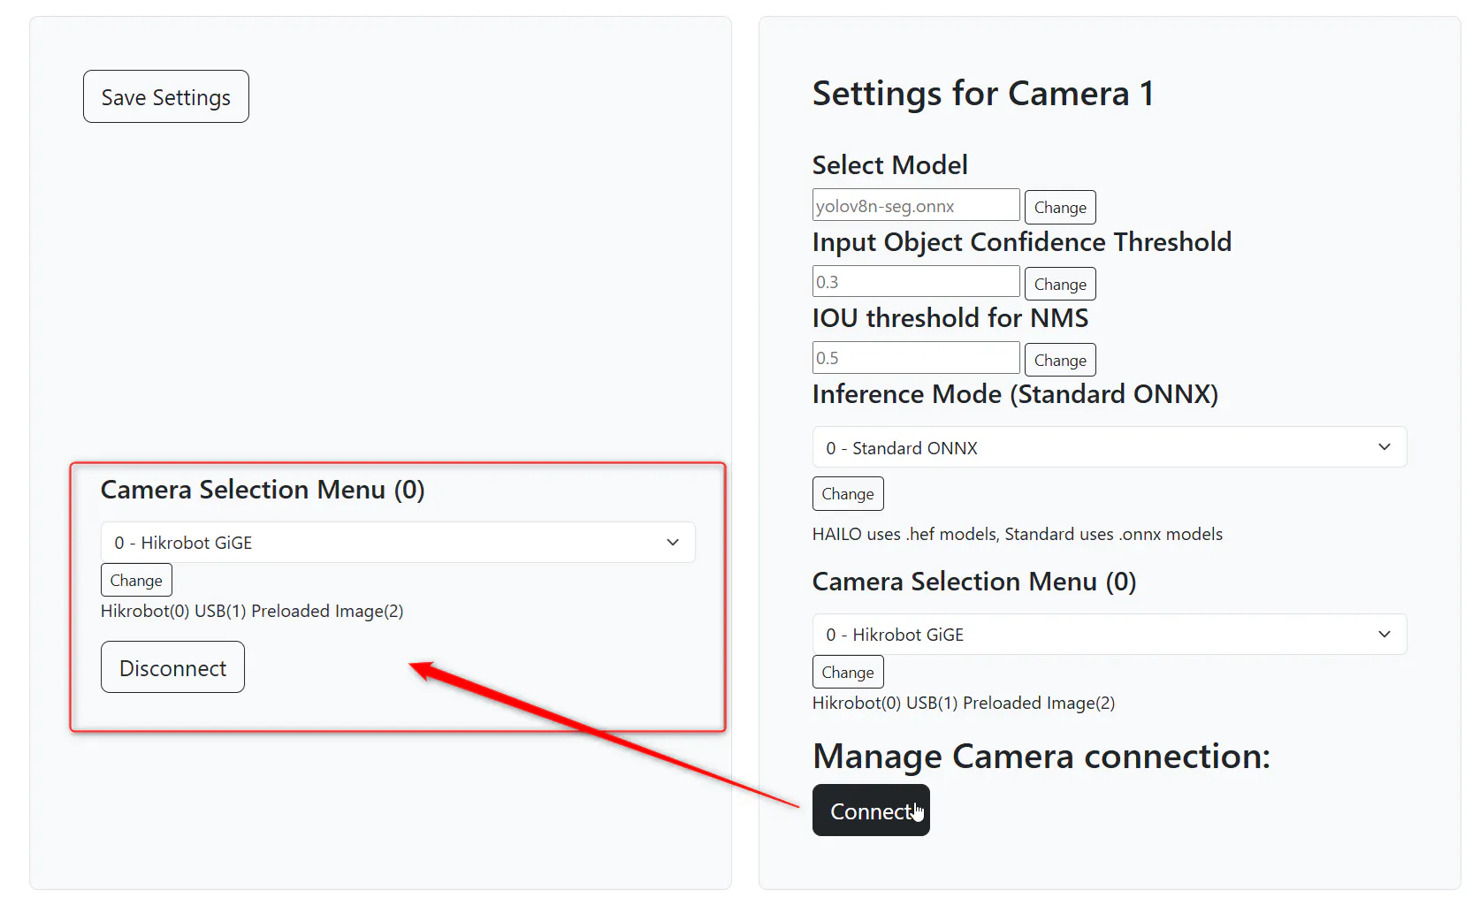
Task: Focus the Confidence Threshold input field
Action: (916, 281)
